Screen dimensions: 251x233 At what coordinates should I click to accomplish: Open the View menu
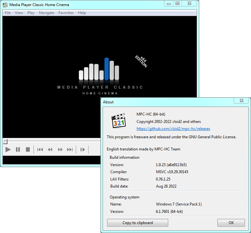tap(19, 13)
